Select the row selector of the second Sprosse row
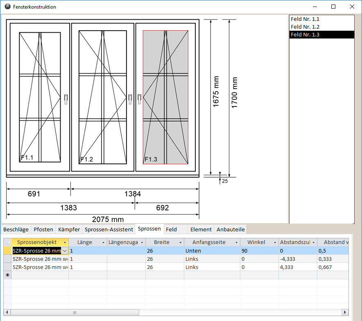The height and width of the screenshot is (321, 362). click(x=7, y=259)
